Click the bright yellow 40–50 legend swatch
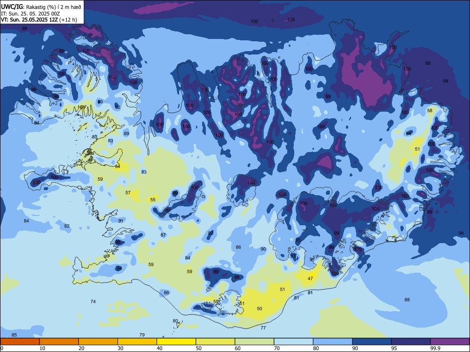470x352 pixels. tap(176, 342)
